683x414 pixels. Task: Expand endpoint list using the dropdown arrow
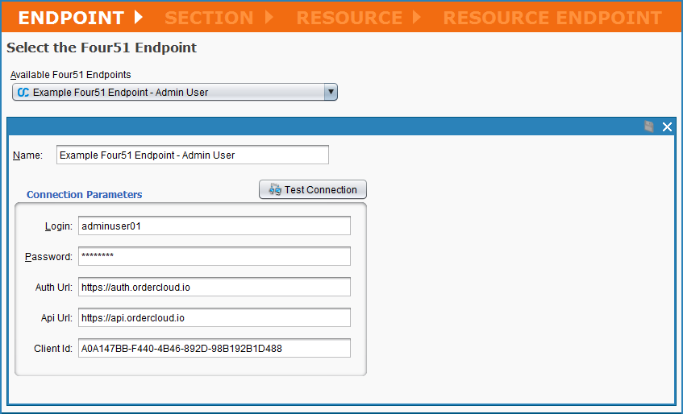click(330, 93)
